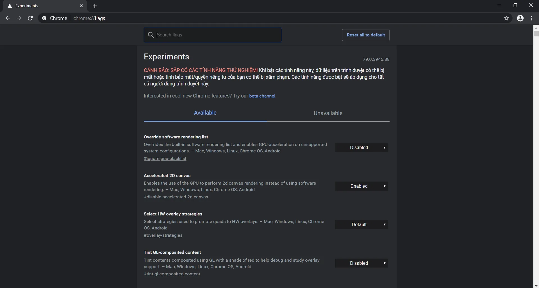Switch to the Unavailable tab
Image resolution: width=539 pixels, height=288 pixels.
[328, 113]
